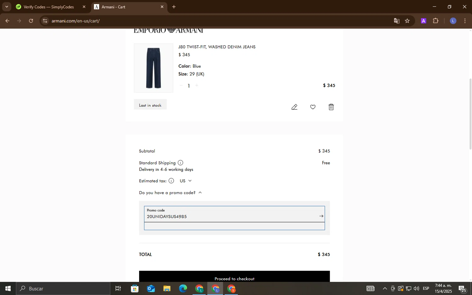Open US country dropdown for tax
Viewport: 472px width, 295px height.
coord(186,181)
